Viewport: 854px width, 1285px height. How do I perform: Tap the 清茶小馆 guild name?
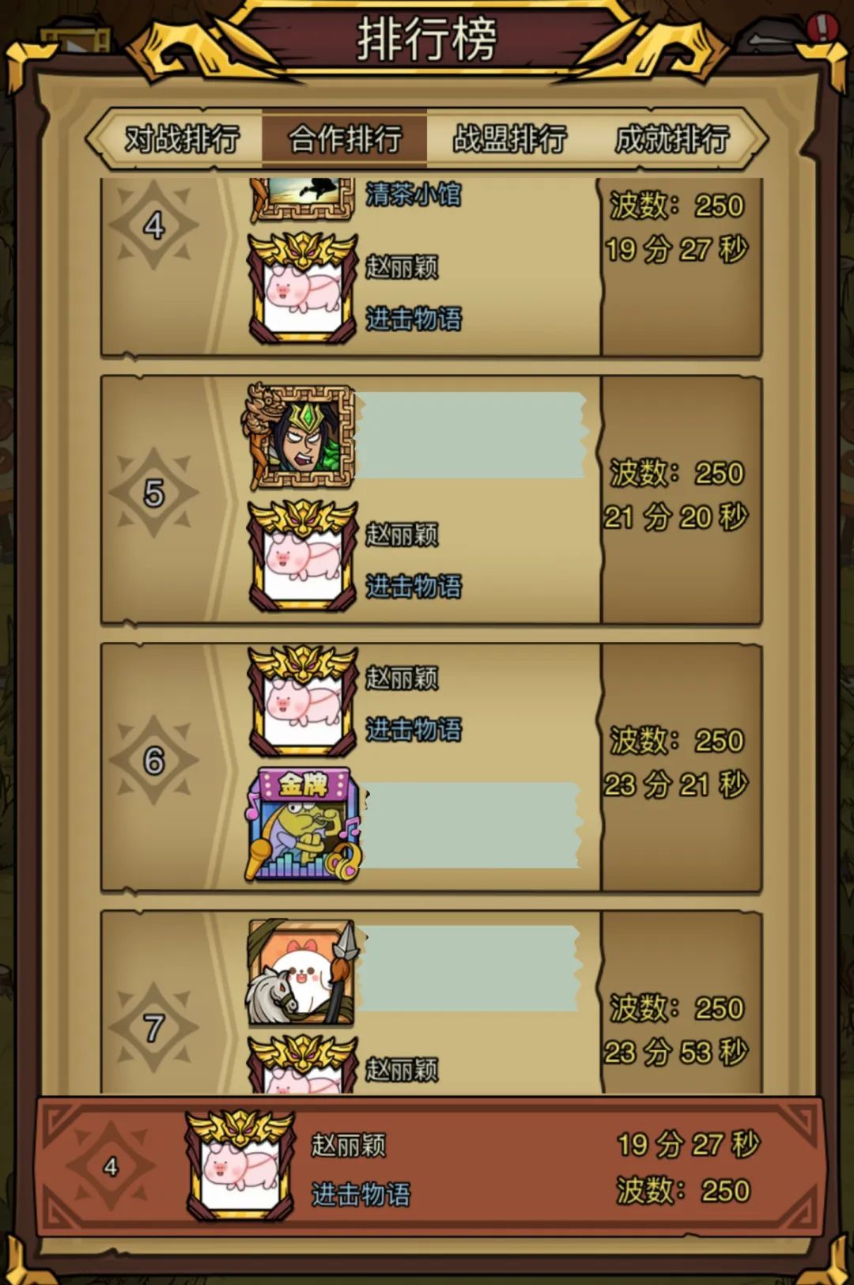413,195
